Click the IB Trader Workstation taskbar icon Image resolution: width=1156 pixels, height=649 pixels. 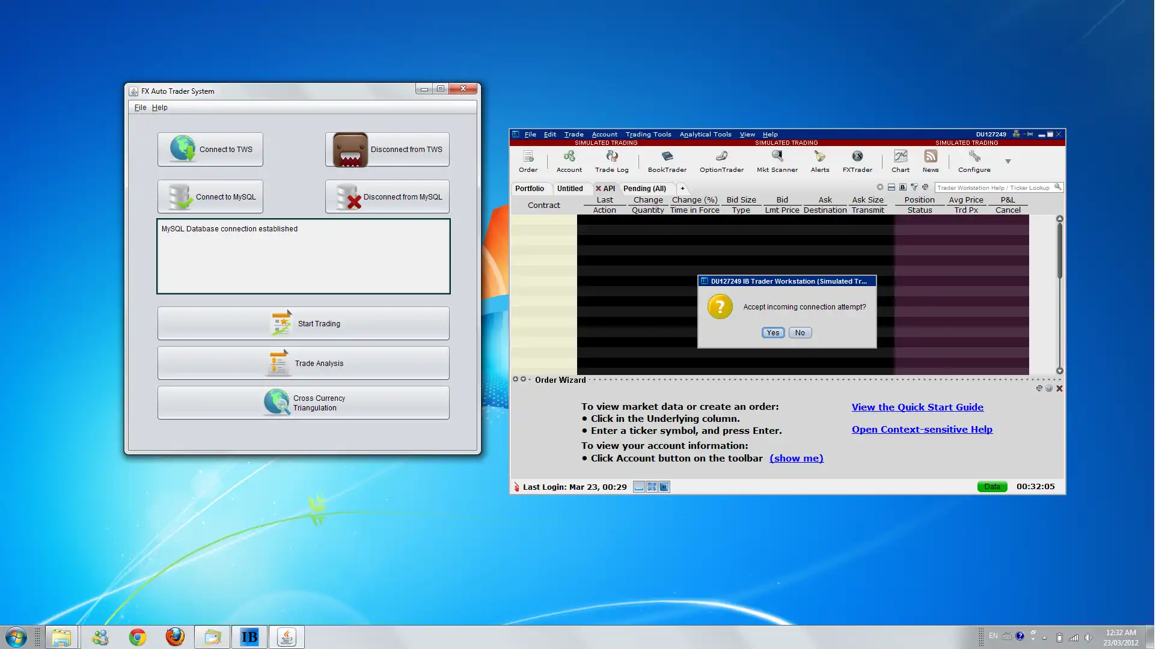pos(248,637)
